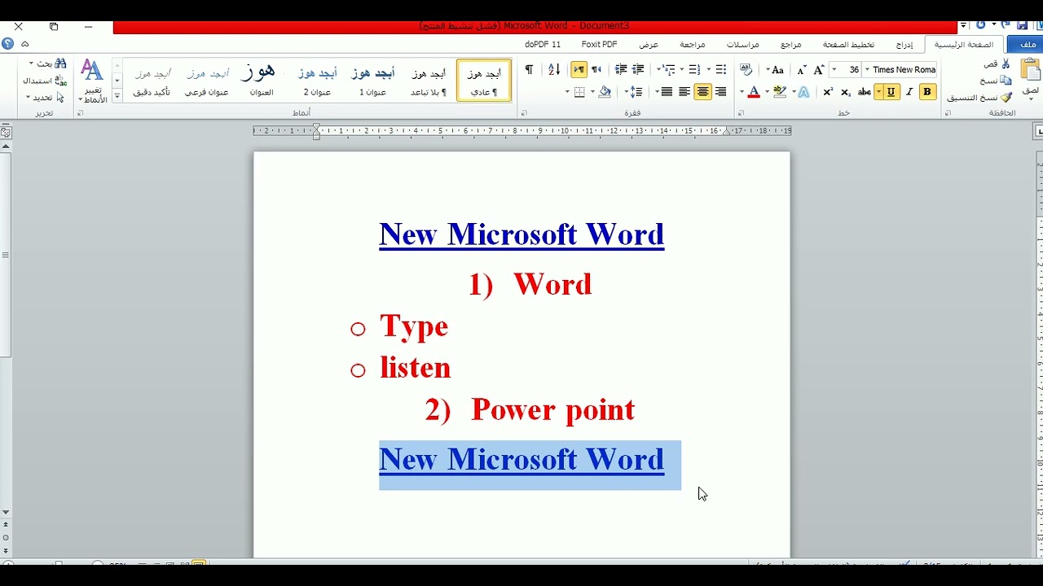Click the Increase Indent icon
1043x586 pixels.
click(x=620, y=69)
